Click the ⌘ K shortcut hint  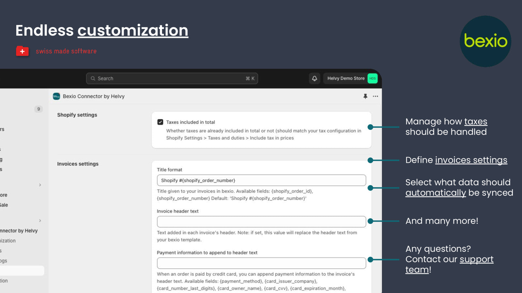tap(250, 78)
